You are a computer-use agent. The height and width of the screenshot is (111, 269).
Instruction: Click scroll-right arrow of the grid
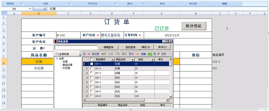[167, 100]
